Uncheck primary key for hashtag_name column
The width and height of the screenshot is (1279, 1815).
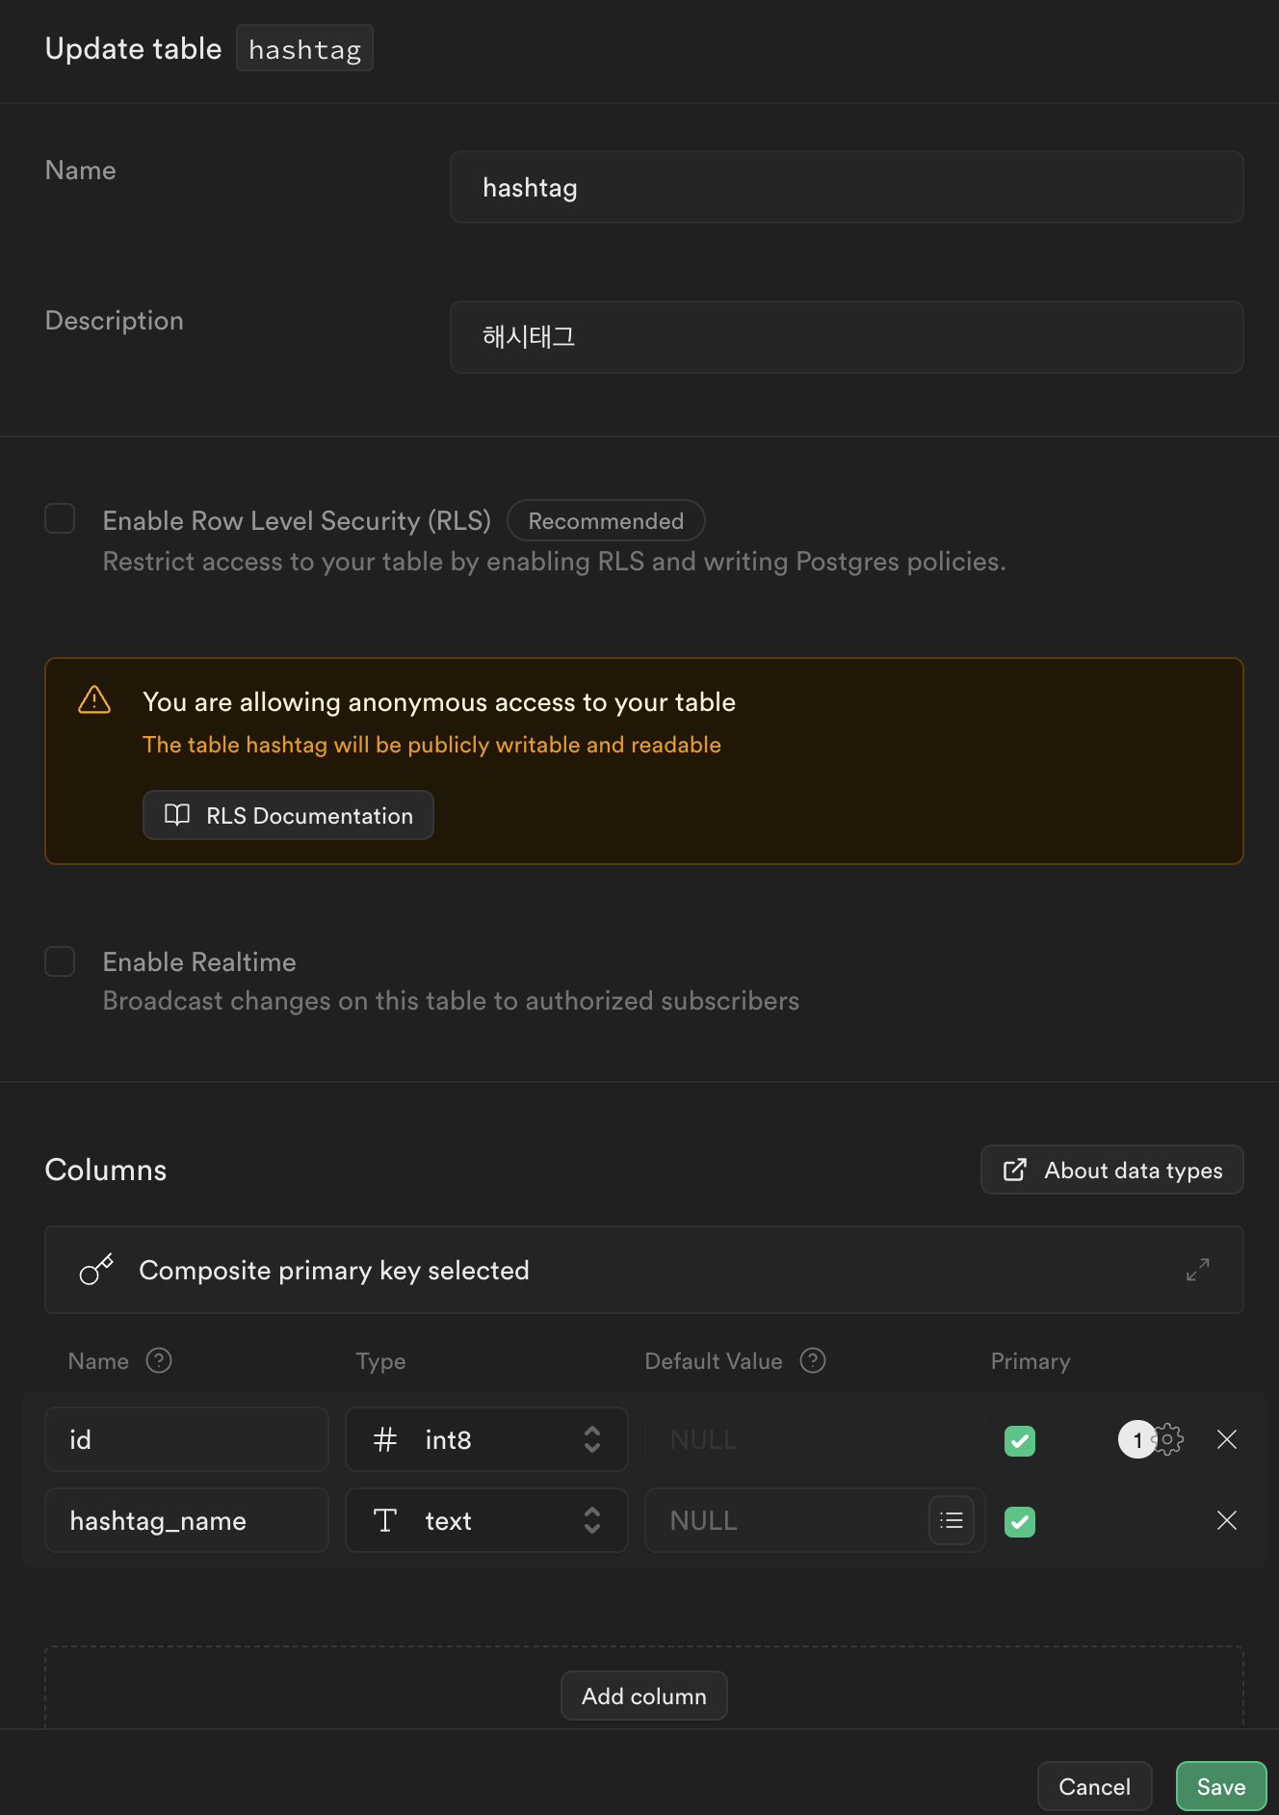(1020, 1522)
